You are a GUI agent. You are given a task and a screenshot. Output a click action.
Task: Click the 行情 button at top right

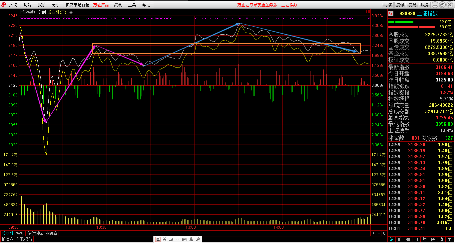click(388, 5)
